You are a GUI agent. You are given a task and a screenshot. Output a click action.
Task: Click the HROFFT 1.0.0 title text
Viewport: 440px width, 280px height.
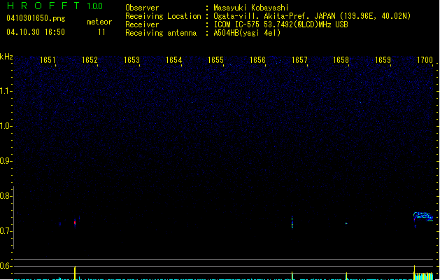click(x=55, y=6)
